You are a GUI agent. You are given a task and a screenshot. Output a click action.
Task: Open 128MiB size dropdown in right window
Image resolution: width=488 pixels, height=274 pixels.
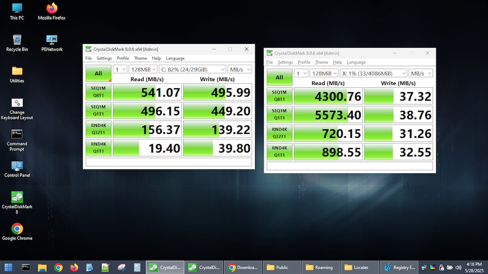324,73
